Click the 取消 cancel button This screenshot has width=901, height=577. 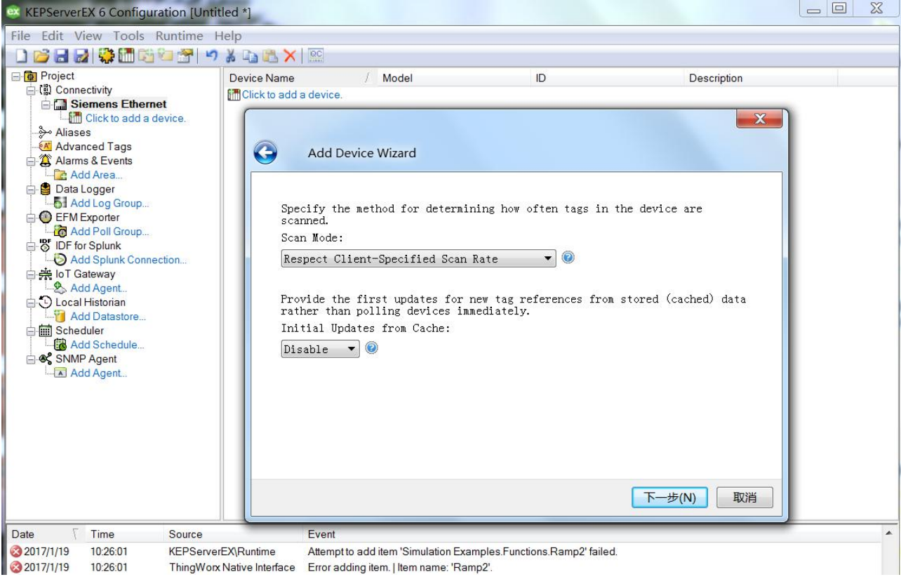(x=745, y=497)
